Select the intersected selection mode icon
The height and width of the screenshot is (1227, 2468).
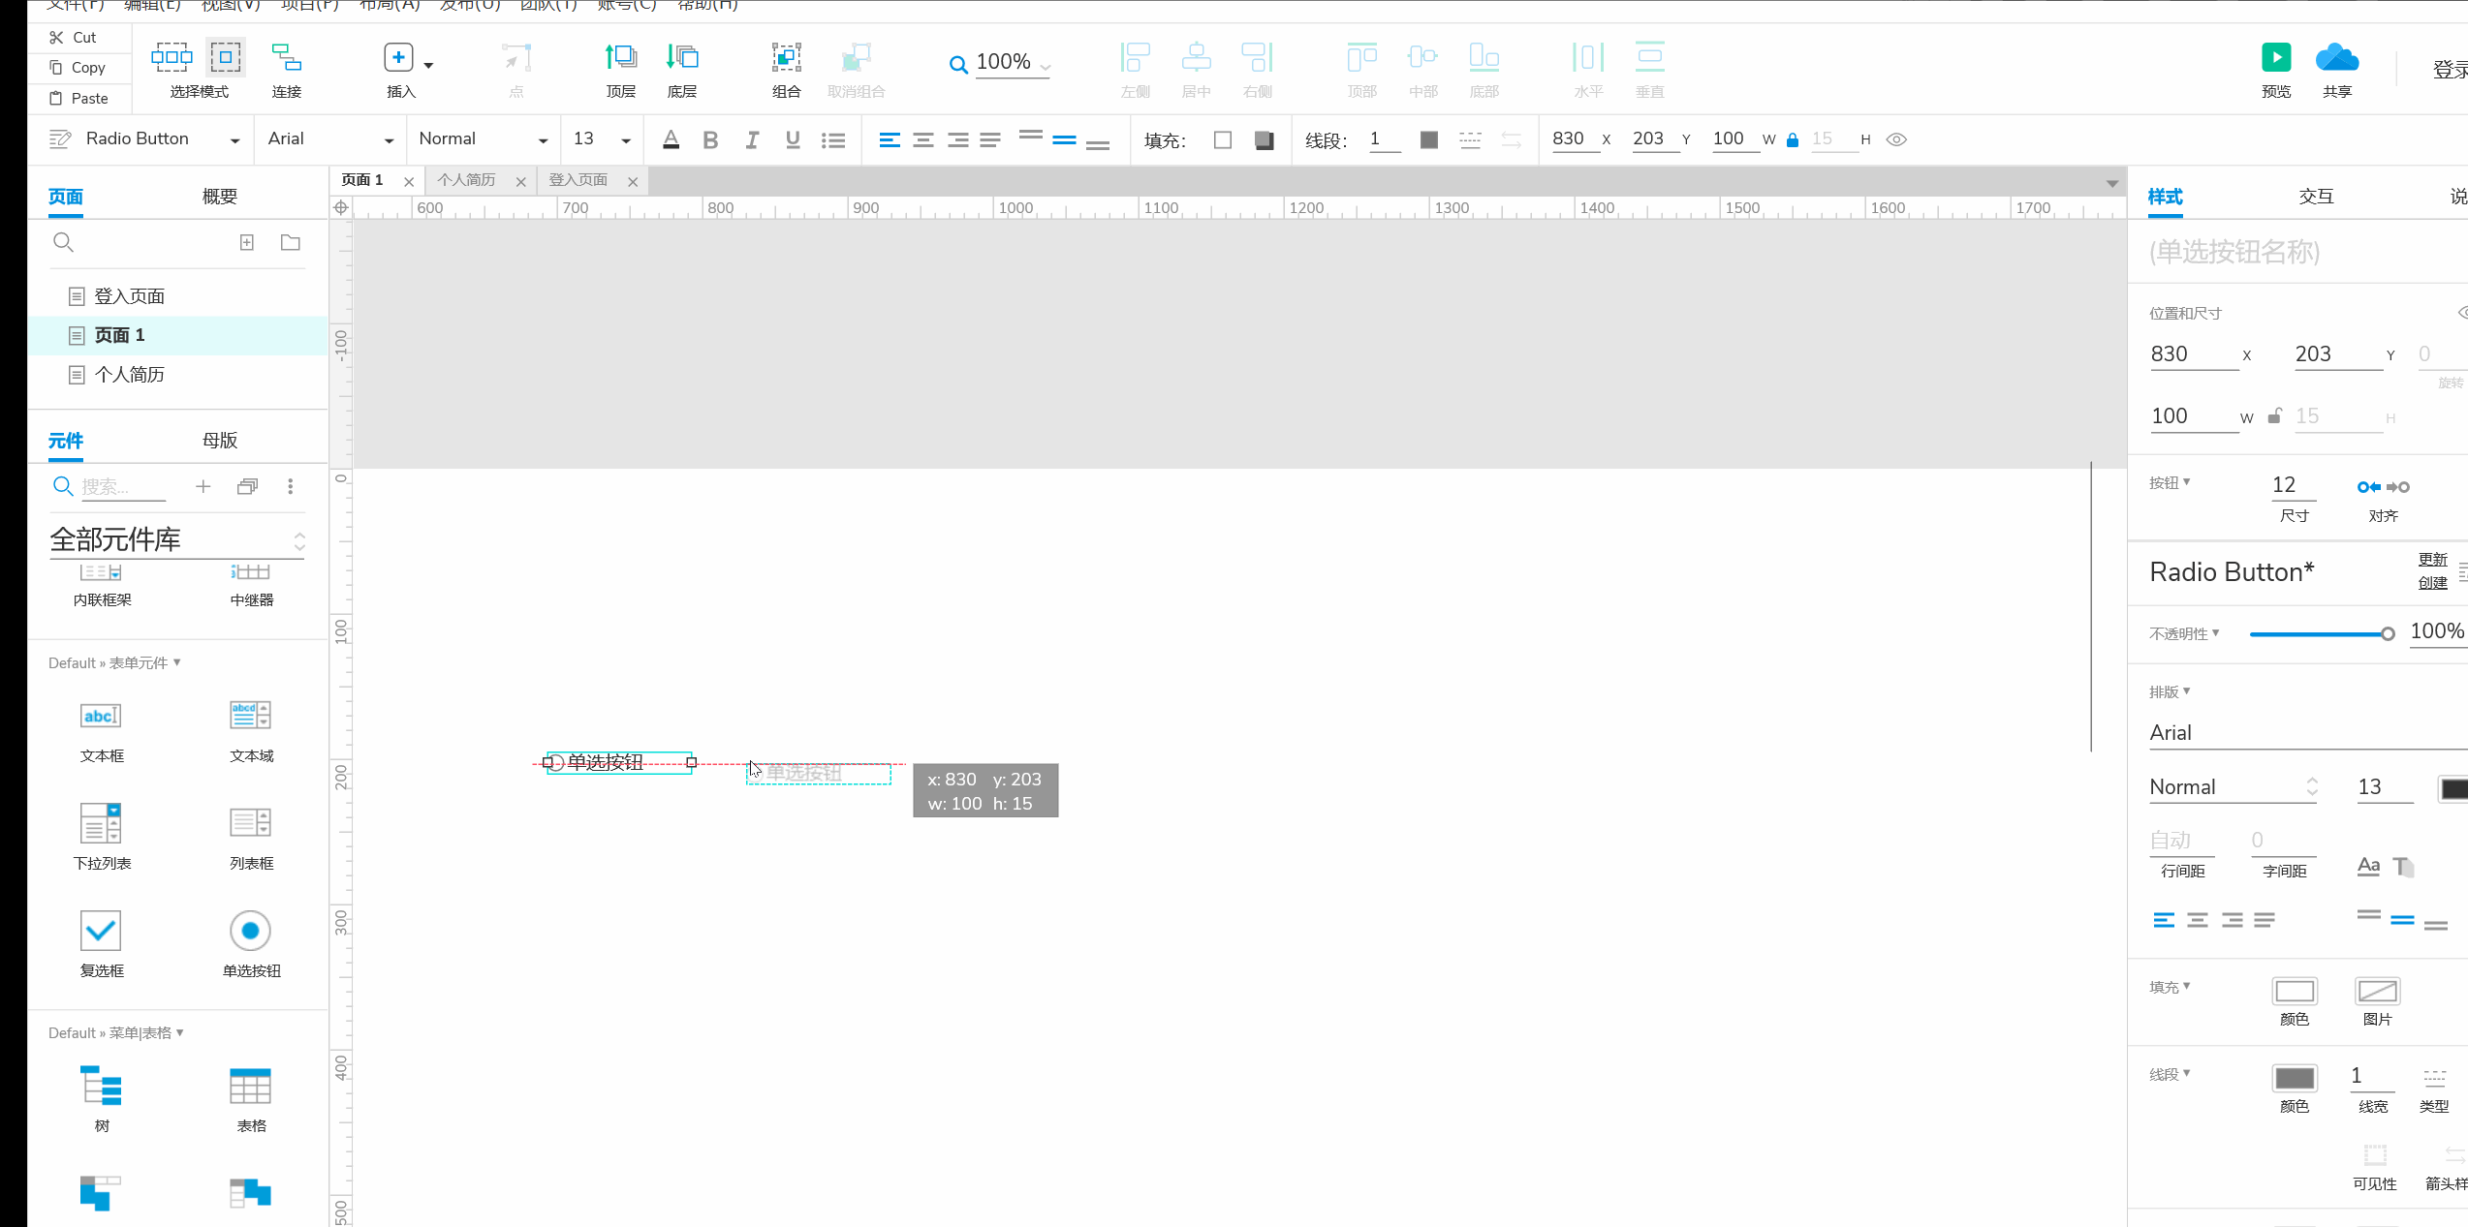click(x=172, y=57)
